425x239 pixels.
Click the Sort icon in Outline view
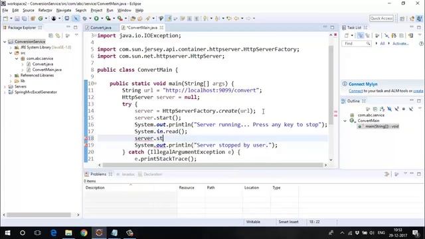point(382,109)
